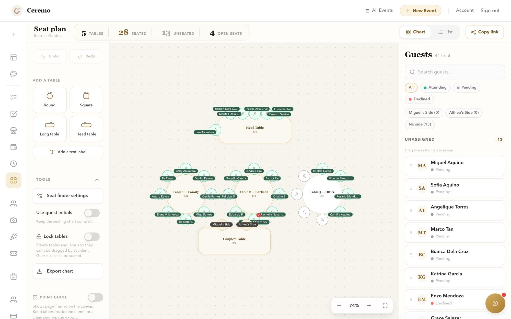Turn on Lock tables switch

[92, 237]
